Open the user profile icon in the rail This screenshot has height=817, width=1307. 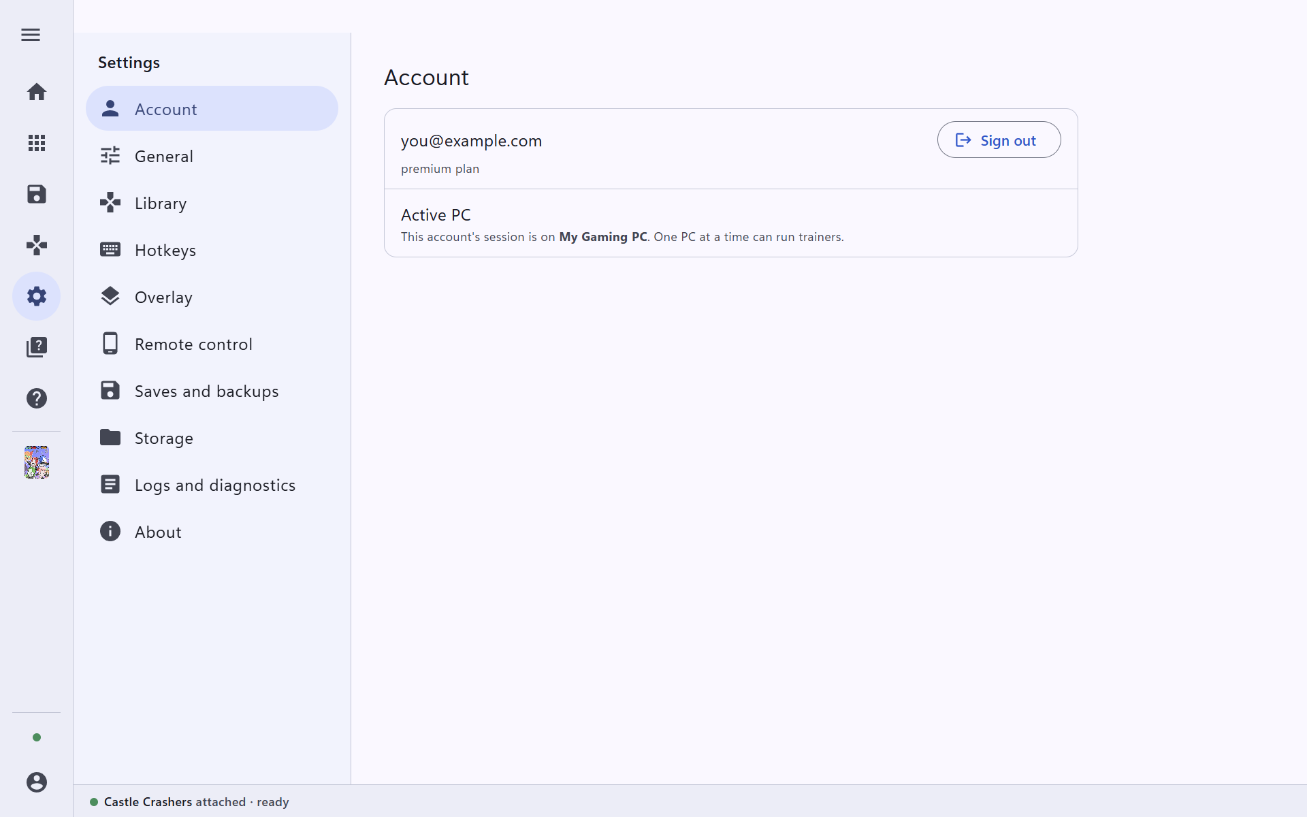(x=37, y=782)
